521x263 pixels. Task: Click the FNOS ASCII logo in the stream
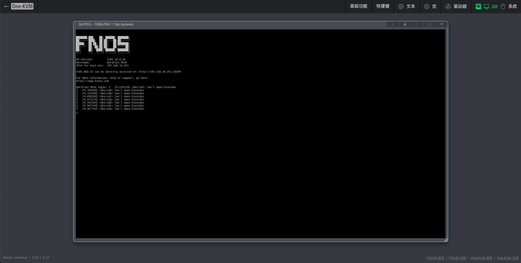pyautogui.click(x=103, y=44)
